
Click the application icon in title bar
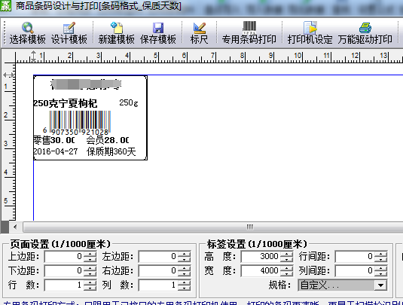(6, 6)
